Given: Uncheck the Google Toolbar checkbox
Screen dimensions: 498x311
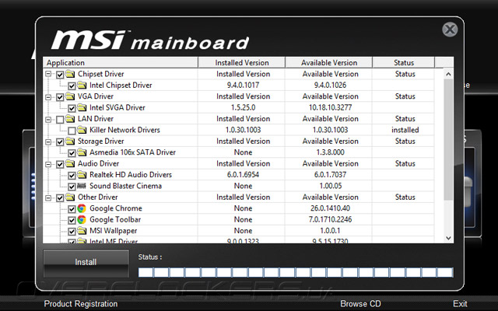Looking at the screenshot, I should click(x=72, y=220).
